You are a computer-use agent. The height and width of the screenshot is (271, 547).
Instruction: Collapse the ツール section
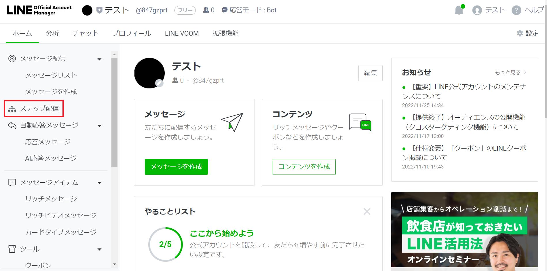coord(100,249)
